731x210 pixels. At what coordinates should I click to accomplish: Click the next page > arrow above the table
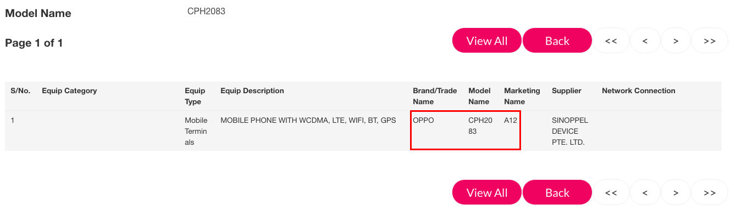tap(675, 41)
